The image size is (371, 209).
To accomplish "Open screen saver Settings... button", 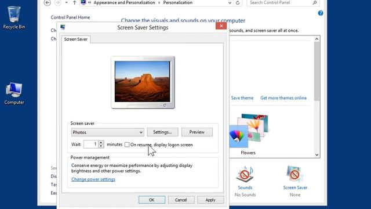I will tap(162, 132).
